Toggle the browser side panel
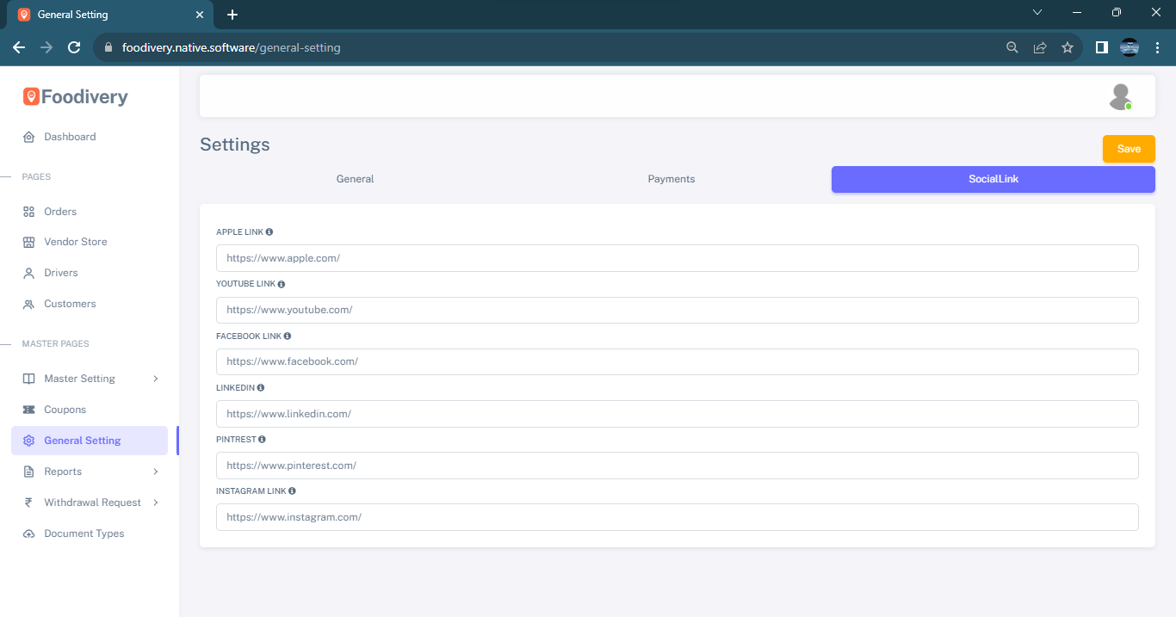This screenshot has height=617, width=1176. point(1101,47)
